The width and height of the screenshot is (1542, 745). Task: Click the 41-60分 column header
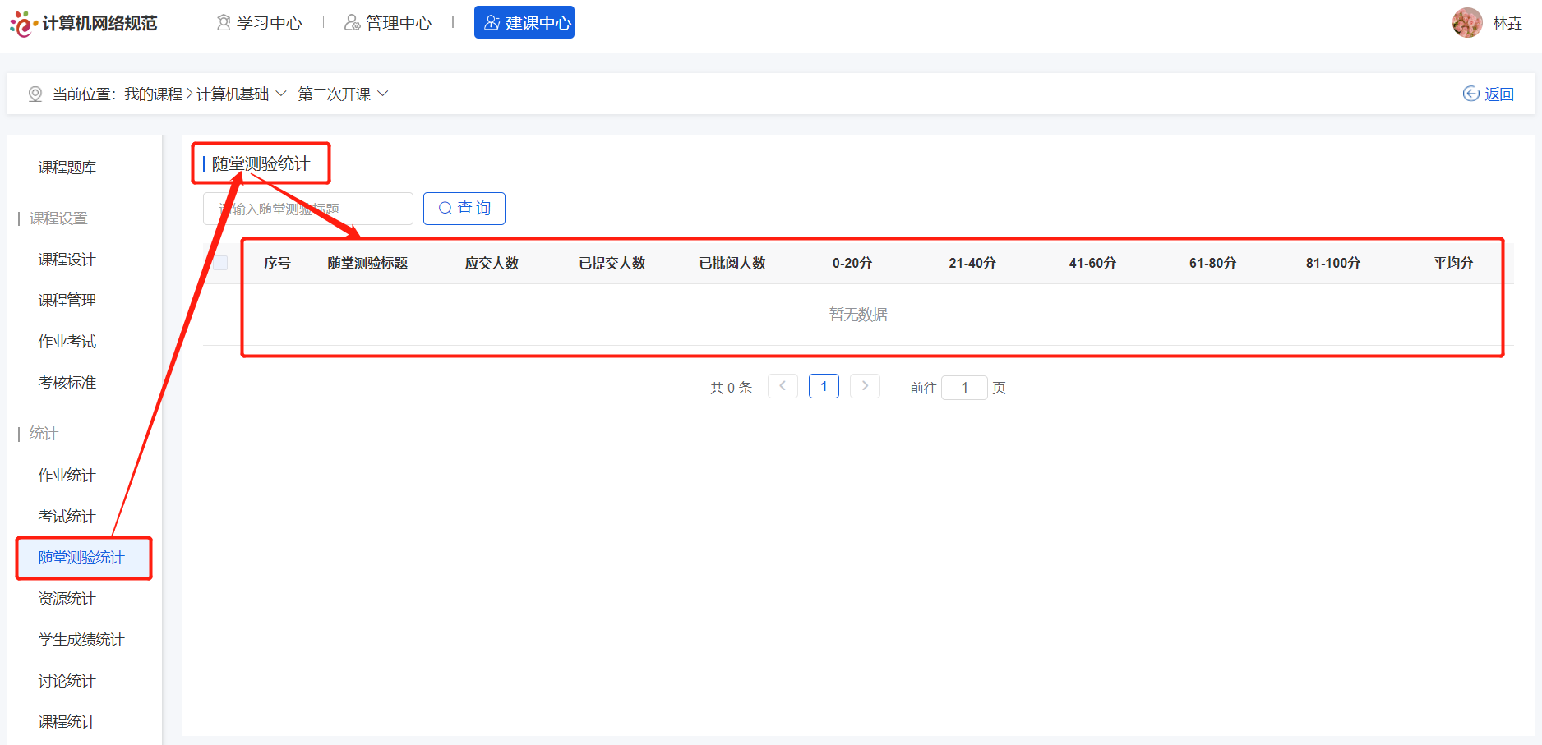pyautogui.click(x=1092, y=263)
